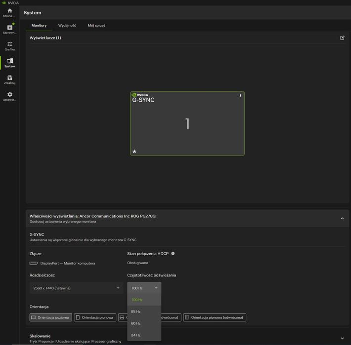This screenshot has height=345, width=351.
Task: Select Orientacja pionowa (odwrócona) button
Action: tap(215, 317)
